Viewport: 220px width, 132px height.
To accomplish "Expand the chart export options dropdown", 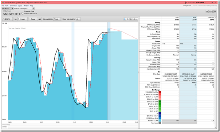I will point(135,19).
